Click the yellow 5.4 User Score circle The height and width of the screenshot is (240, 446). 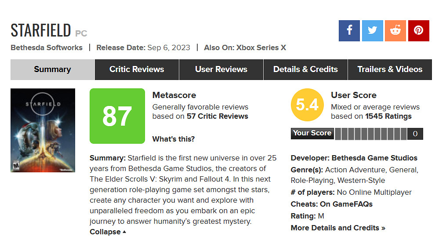(307, 105)
